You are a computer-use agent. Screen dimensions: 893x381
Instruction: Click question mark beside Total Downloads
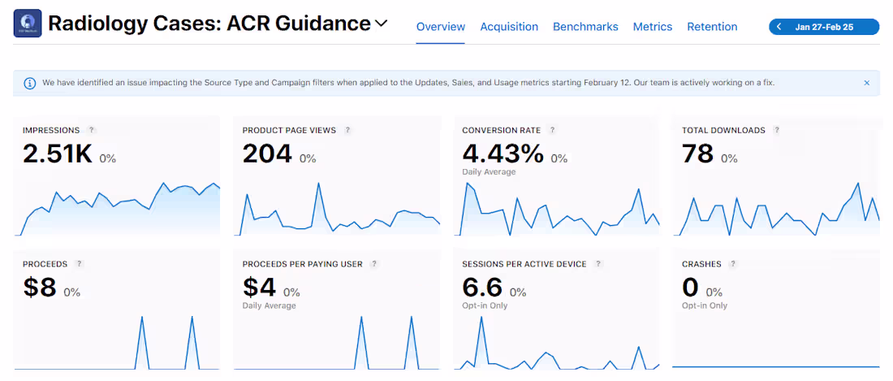[x=777, y=131]
